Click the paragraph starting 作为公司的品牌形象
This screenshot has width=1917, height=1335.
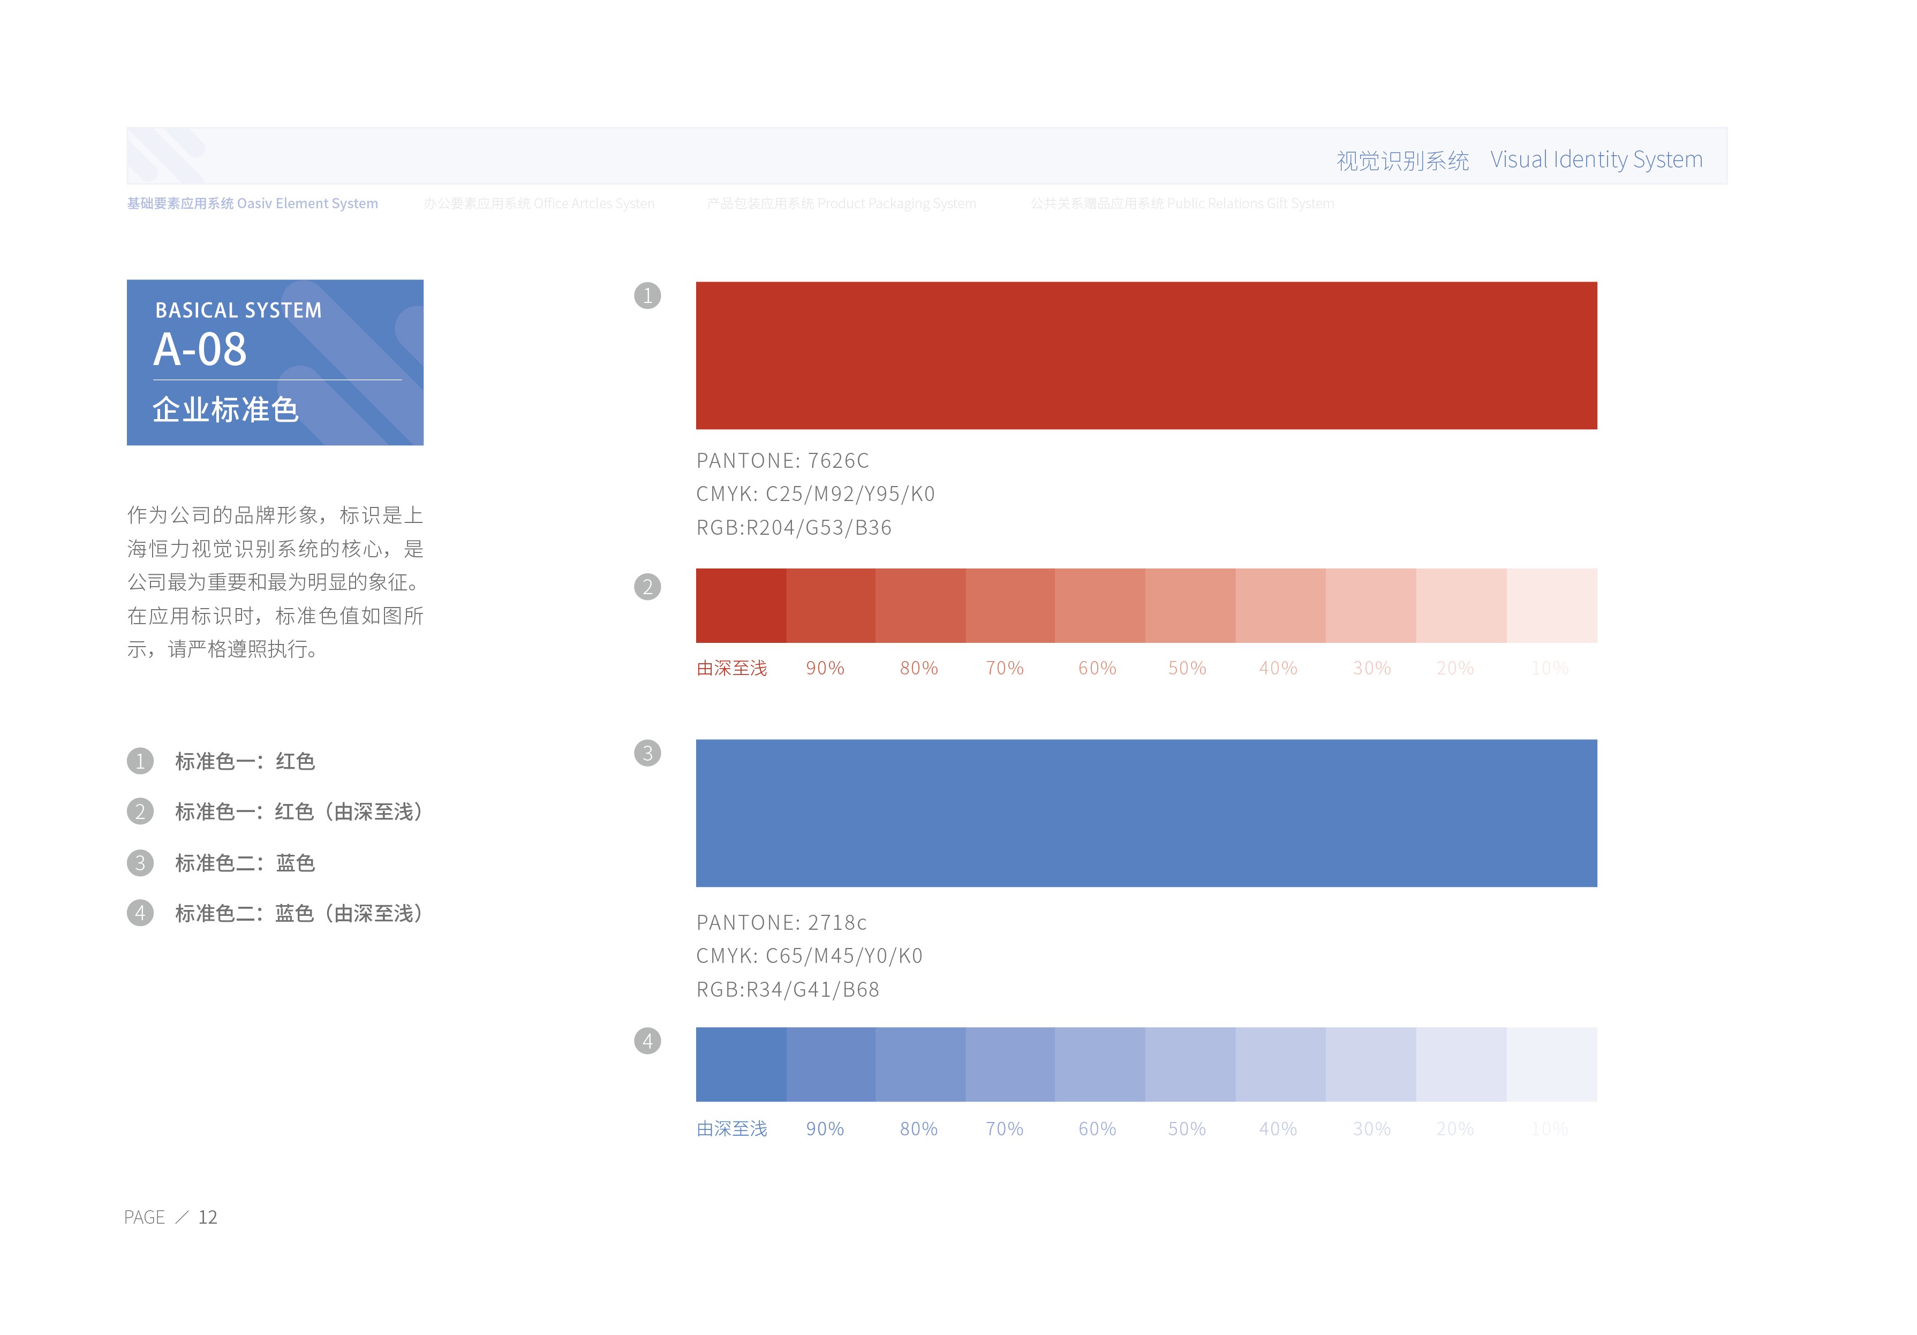tap(276, 582)
